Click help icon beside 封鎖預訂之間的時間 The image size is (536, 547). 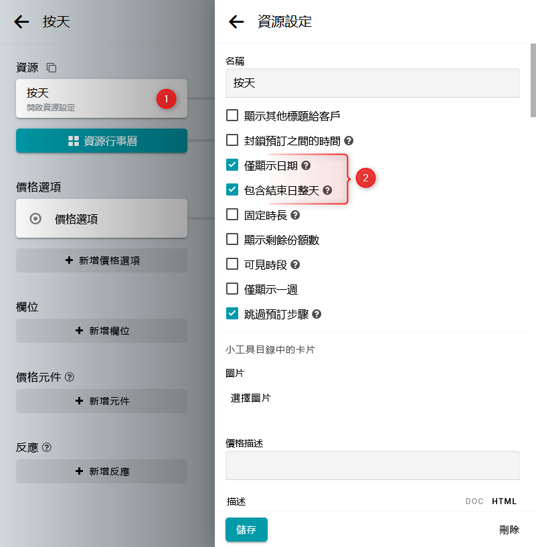coord(349,141)
